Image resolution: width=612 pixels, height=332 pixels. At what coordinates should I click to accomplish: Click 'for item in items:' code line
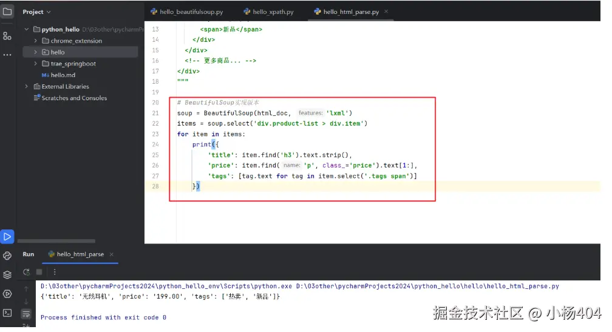click(x=211, y=134)
